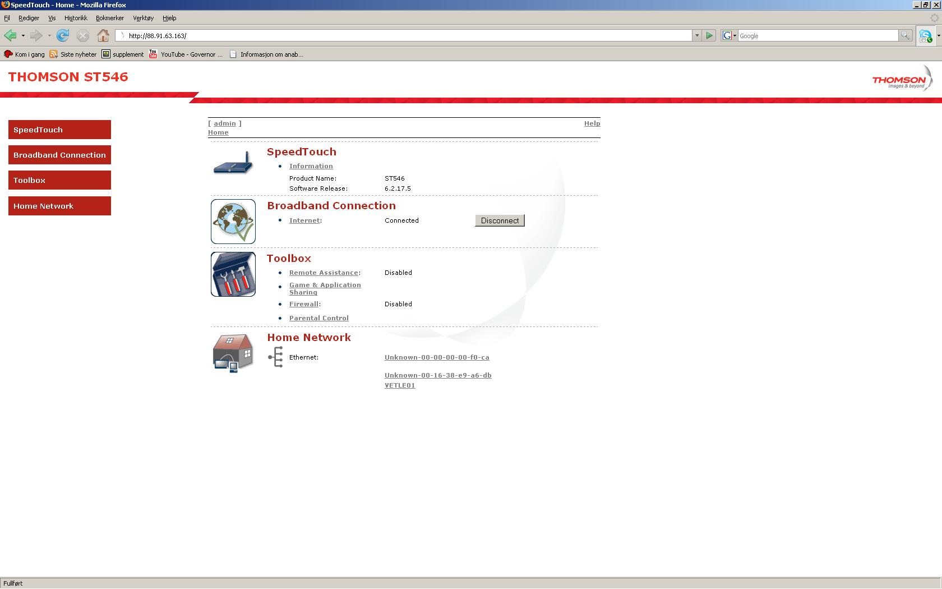Viewport: 942px width, 589px height.
Task: Click the green Go arrow beside the address bar
Action: click(709, 35)
